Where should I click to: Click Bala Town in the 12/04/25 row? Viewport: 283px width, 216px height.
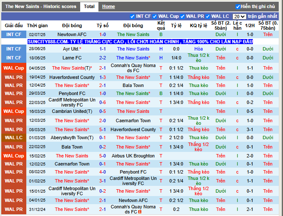pyautogui.click(x=133, y=85)
